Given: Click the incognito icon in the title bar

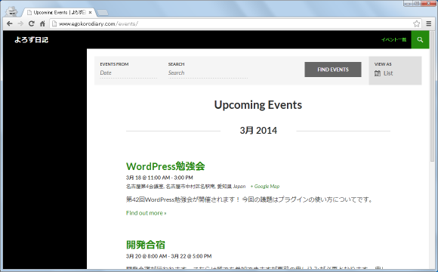Looking at the screenshot, I should 12,11.
